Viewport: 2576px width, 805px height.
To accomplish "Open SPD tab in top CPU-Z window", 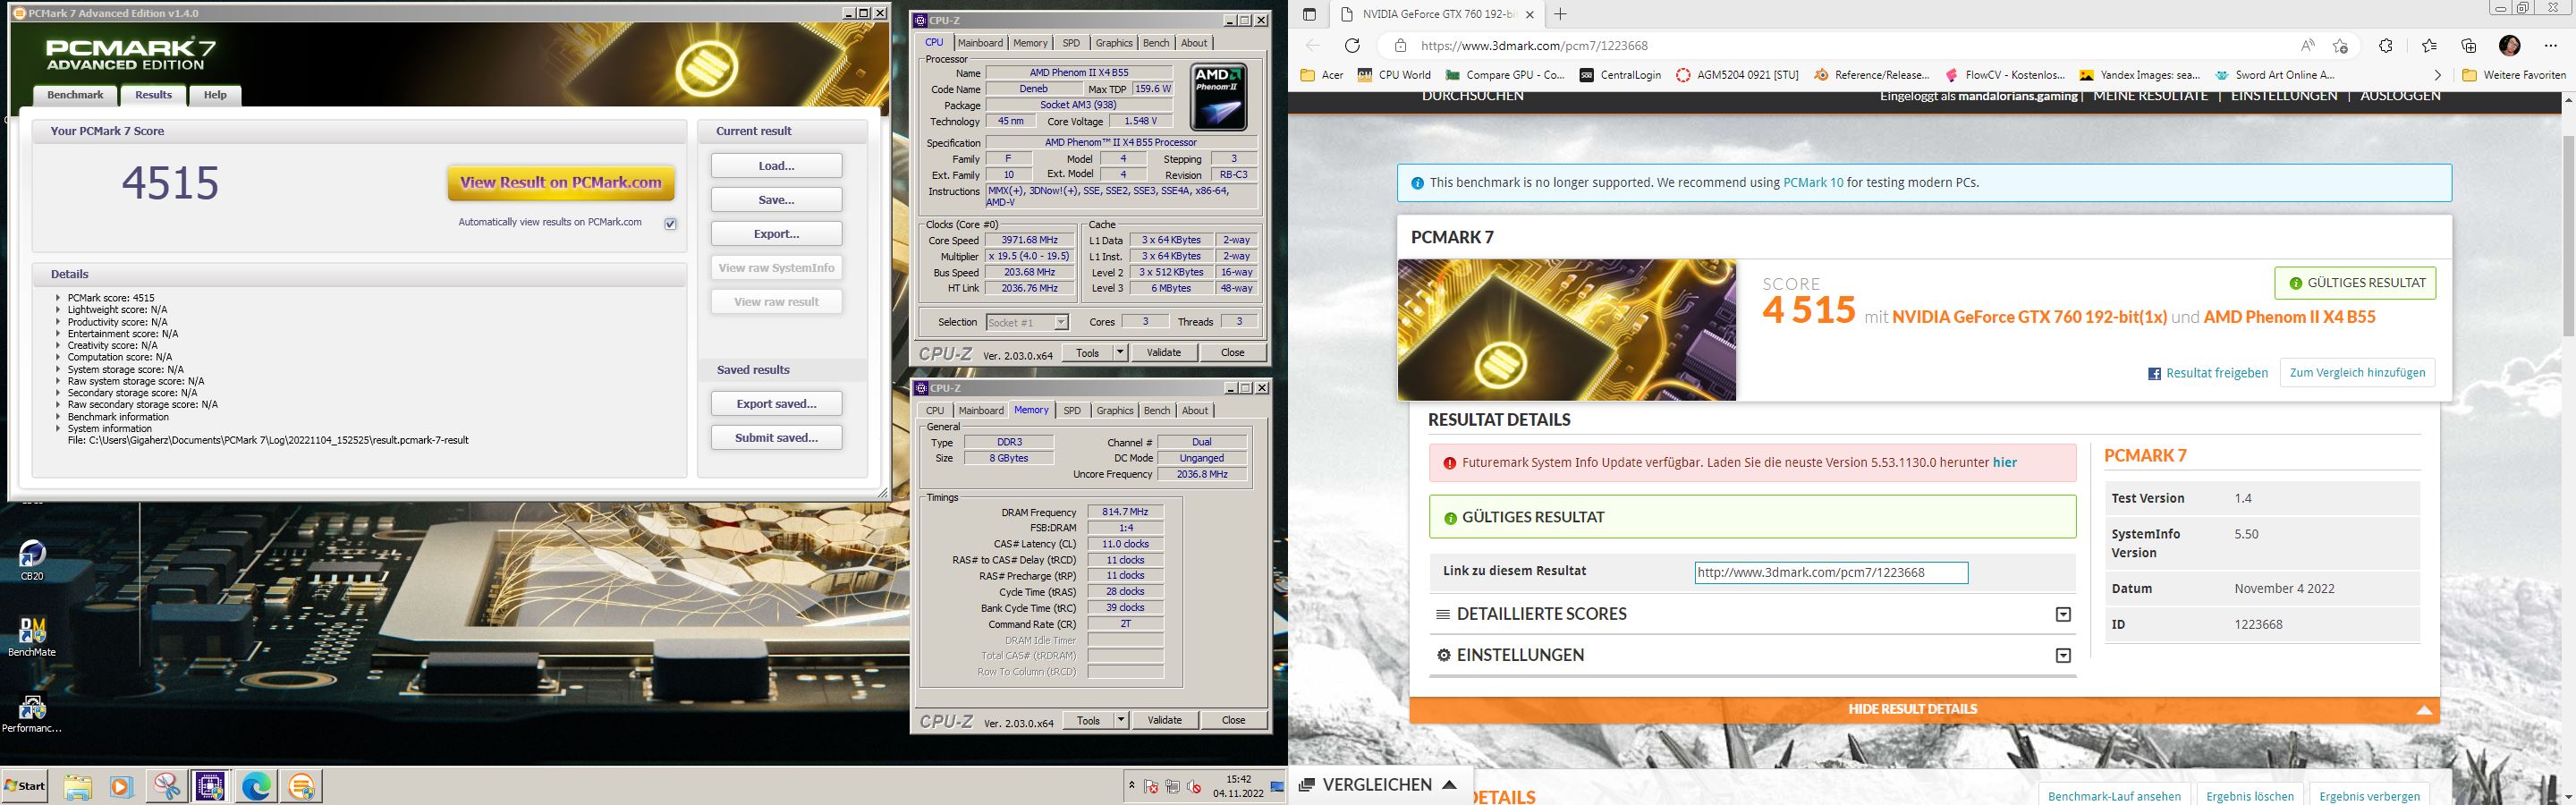I will pos(1071,43).
